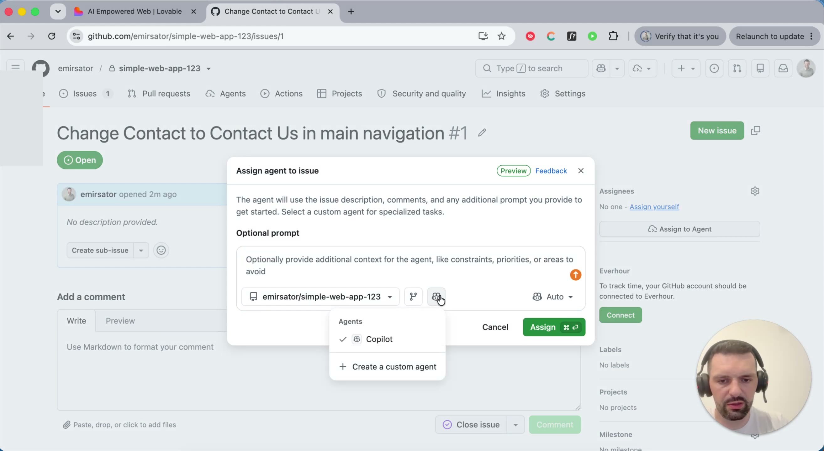Screen dimensions: 824x451
Task: Open the Projects tab
Action: [x=340, y=94]
